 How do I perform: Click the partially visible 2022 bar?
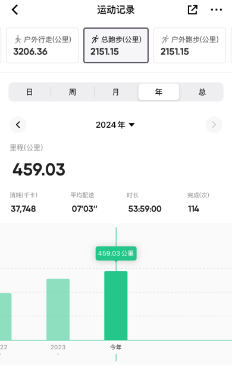tap(5, 316)
